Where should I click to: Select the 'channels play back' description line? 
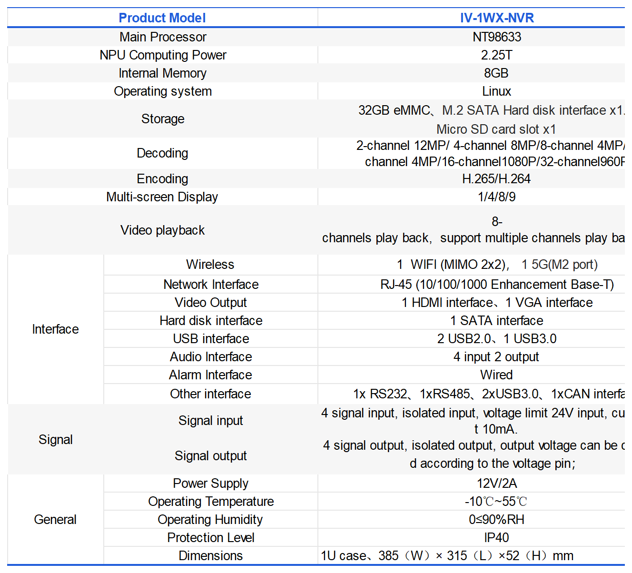click(474, 238)
